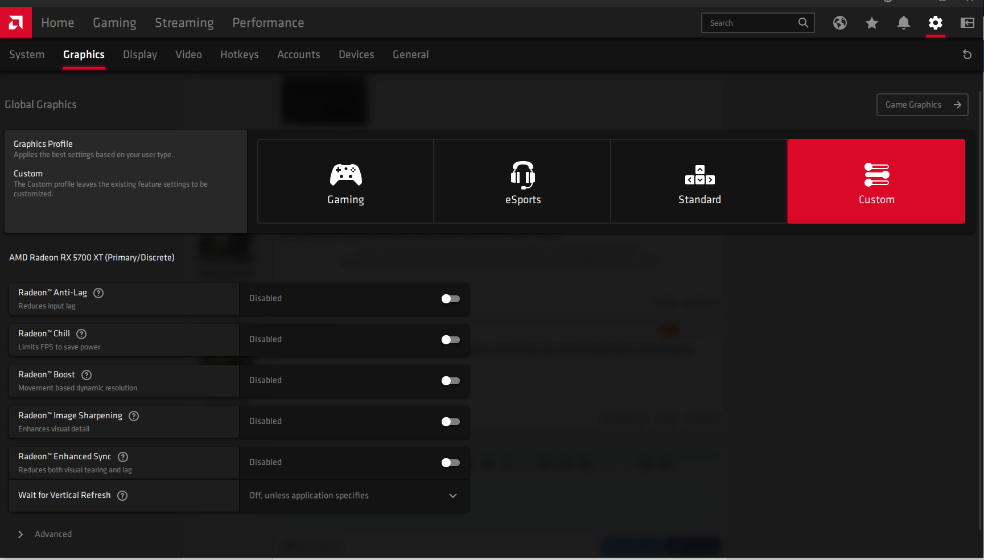This screenshot has width=984, height=560.
Task: Select the Gaming graphics profile
Action: tap(345, 181)
